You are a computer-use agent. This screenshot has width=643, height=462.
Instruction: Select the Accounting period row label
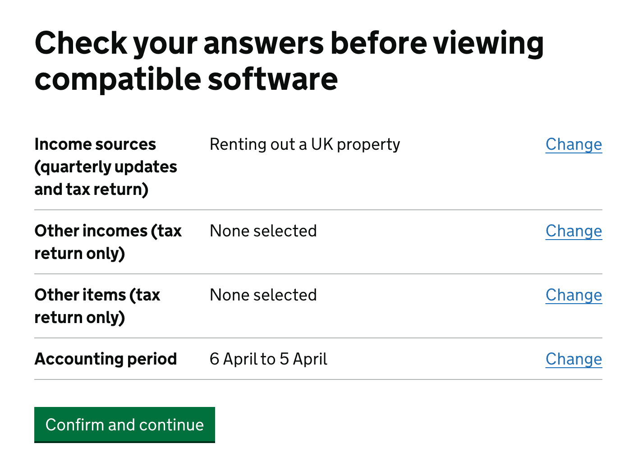(106, 359)
